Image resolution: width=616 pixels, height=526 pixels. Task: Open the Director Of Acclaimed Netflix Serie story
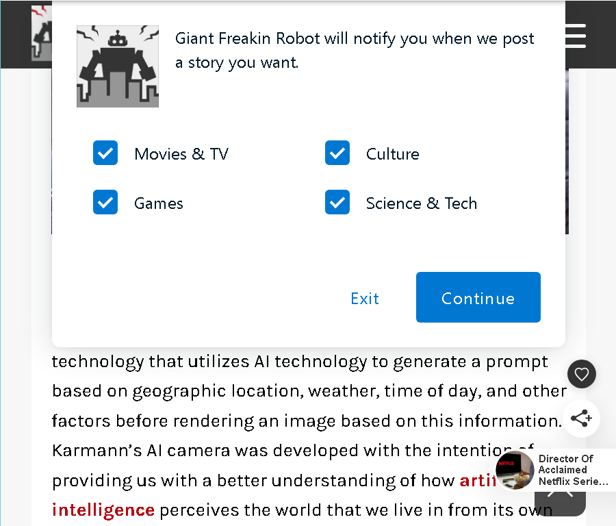(573, 470)
